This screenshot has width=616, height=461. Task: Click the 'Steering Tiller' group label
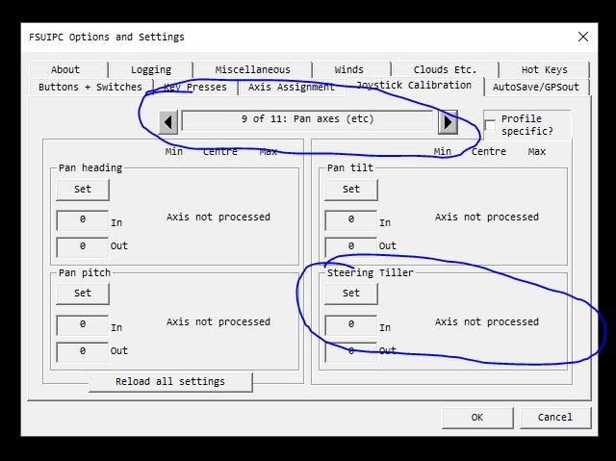tap(370, 272)
